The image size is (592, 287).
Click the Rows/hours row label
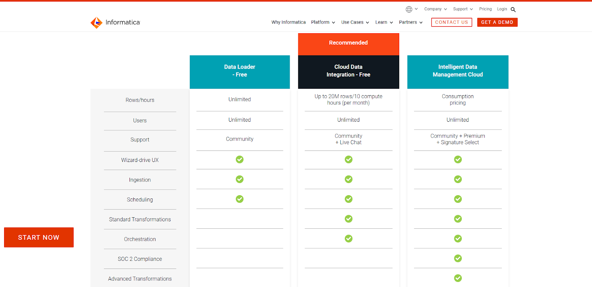[x=140, y=100]
